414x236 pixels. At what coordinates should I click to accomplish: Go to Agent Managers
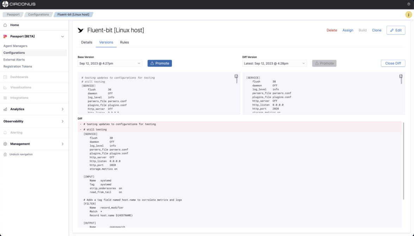click(15, 46)
